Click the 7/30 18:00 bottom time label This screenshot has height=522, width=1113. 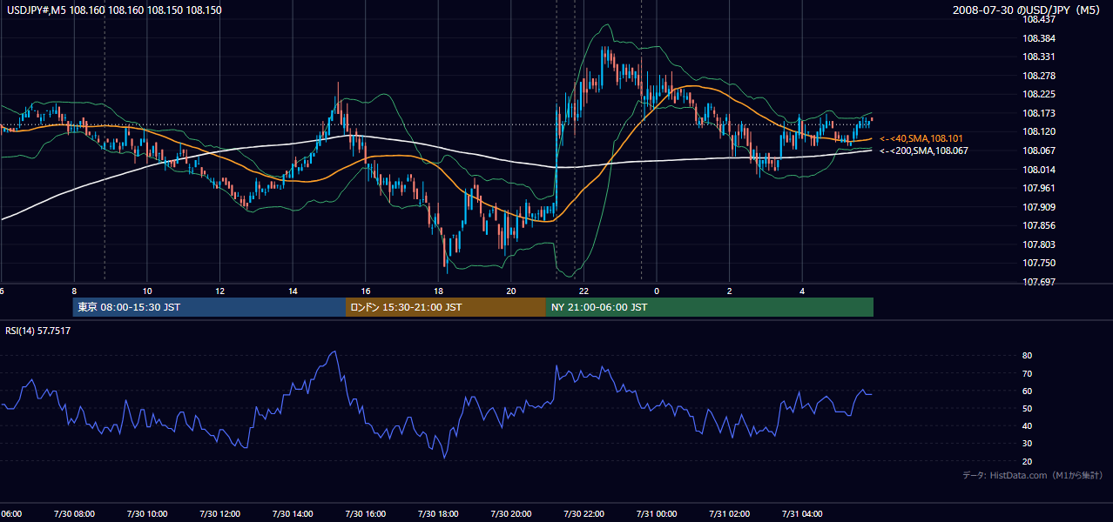click(x=438, y=514)
